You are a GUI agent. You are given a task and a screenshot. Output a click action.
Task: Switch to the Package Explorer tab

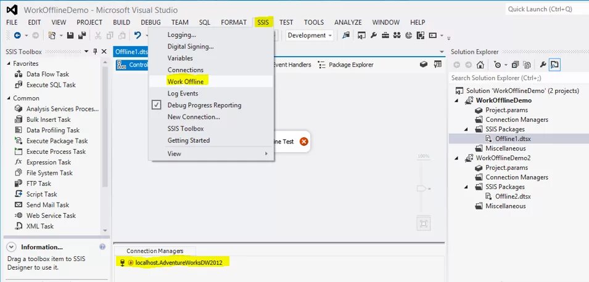point(346,65)
